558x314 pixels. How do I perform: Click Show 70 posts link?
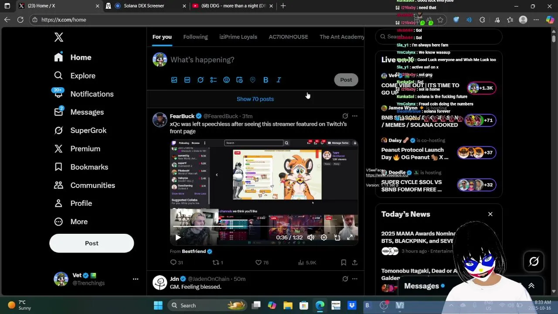click(x=255, y=99)
